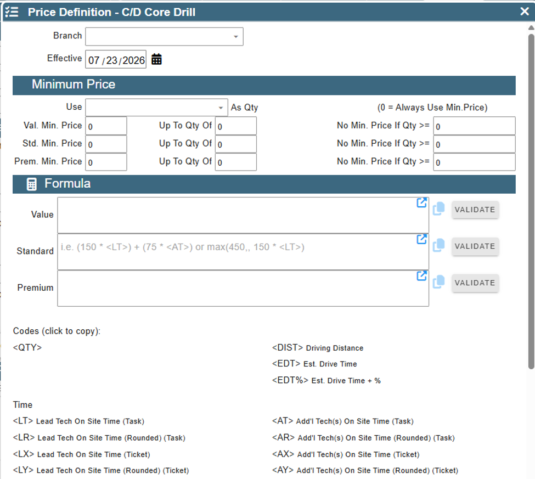The image size is (535, 479).
Task: Click the 'As Qty' label
Action: pyautogui.click(x=244, y=108)
